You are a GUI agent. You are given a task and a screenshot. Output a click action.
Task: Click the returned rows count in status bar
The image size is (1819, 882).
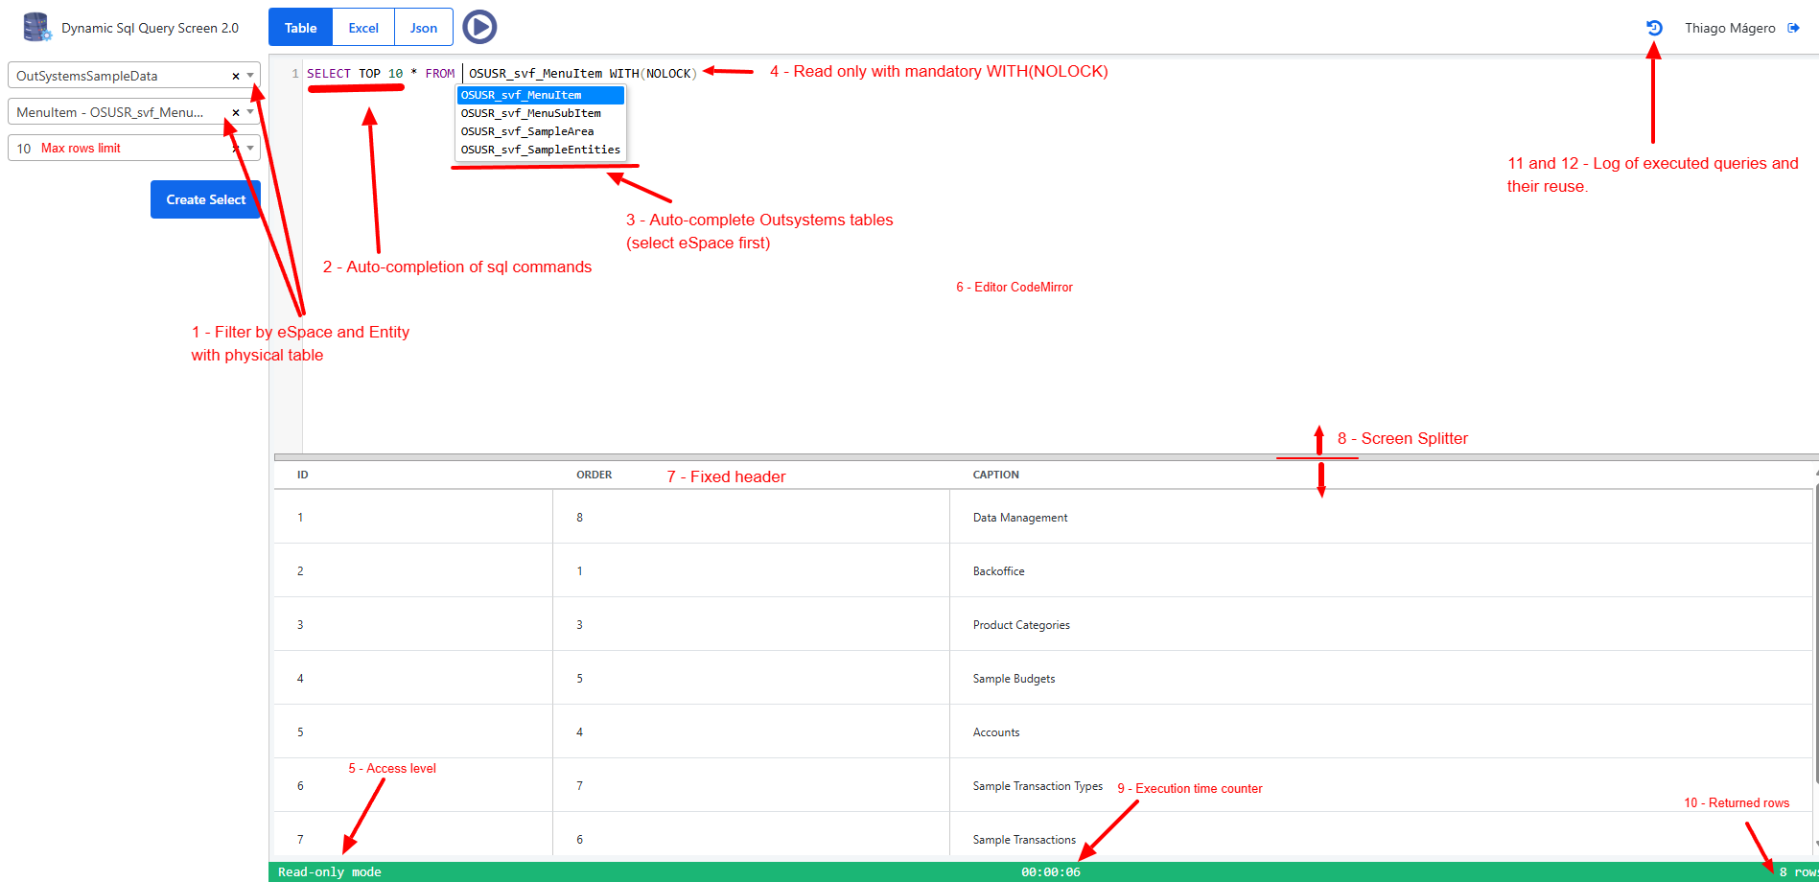1799,872
